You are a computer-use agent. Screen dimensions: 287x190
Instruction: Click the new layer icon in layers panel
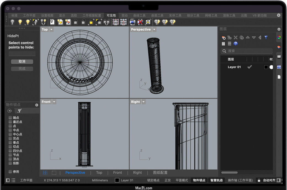coord(224,37)
